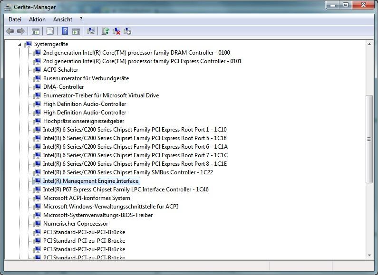Click icon beside Busenumerator für Verbundgeräte

(x=38, y=78)
